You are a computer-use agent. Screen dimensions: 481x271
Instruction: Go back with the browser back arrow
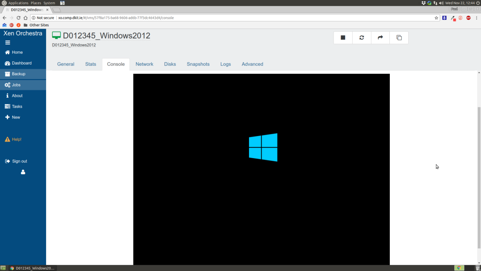[x=5, y=18]
